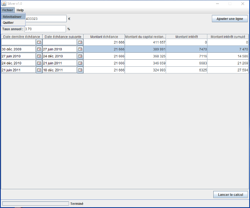The width and height of the screenshot is (250, 208).
Task: Open calendar picker beside 18 déc. 2011
Action: coord(80,70)
